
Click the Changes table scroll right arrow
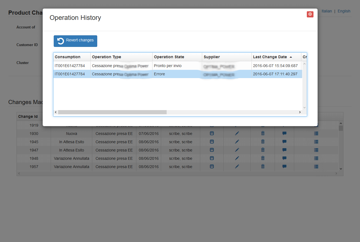(x=336, y=174)
